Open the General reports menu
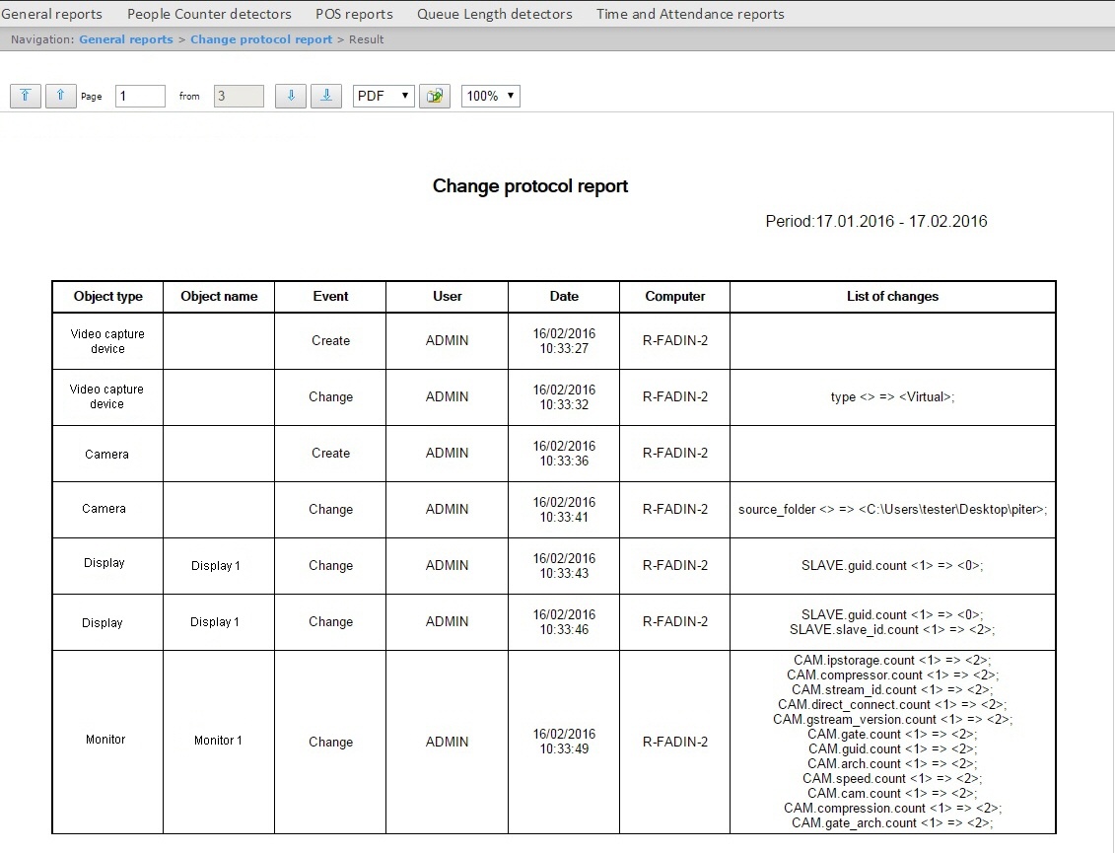The image size is (1115, 853). coord(51,14)
